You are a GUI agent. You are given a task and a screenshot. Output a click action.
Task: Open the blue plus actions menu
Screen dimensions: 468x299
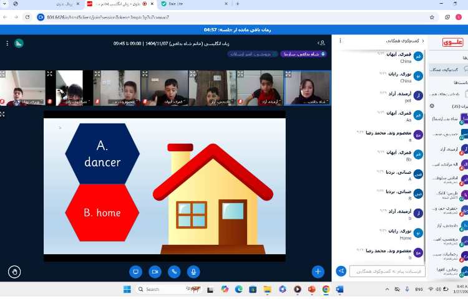318,272
